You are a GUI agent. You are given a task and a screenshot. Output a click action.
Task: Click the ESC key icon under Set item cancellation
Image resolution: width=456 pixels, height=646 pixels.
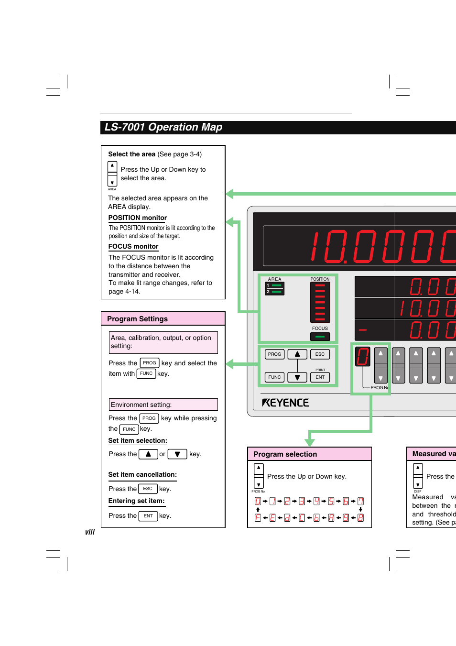point(148,489)
